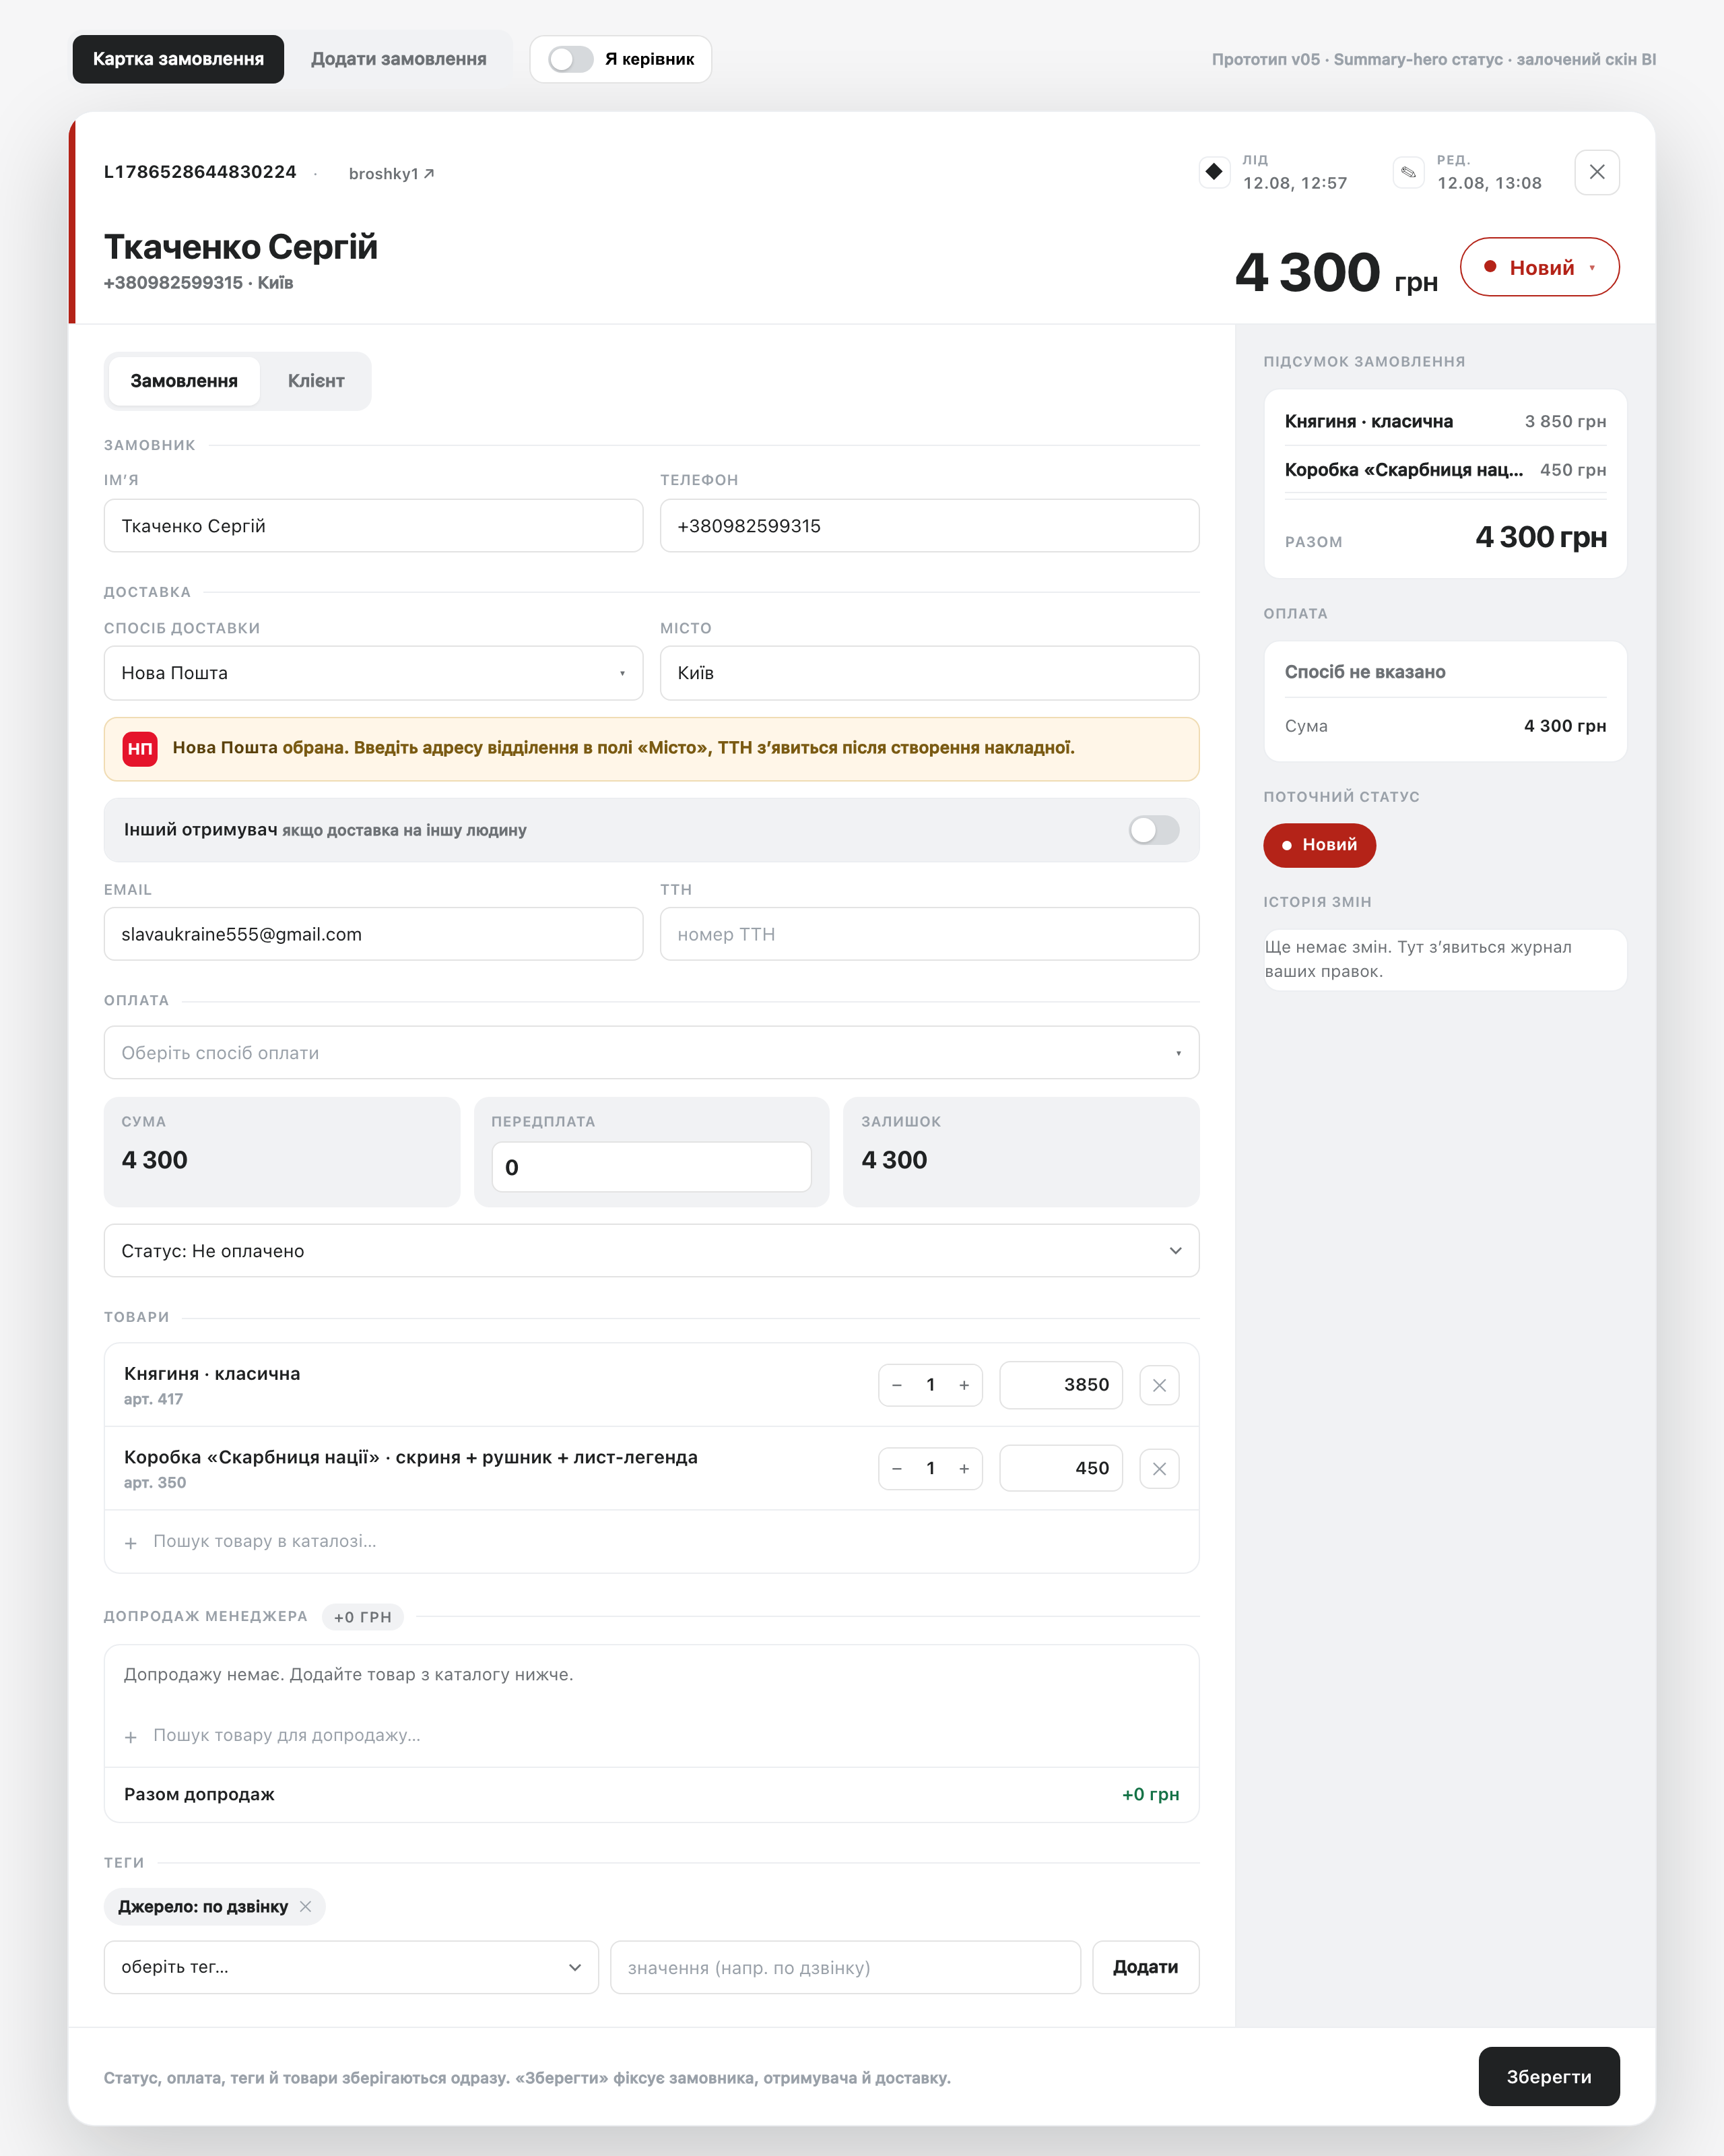This screenshot has height=2156, width=1724.
Task: Click the edited pencil icon
Action: pyautogui.click(x=1408, y=172)
